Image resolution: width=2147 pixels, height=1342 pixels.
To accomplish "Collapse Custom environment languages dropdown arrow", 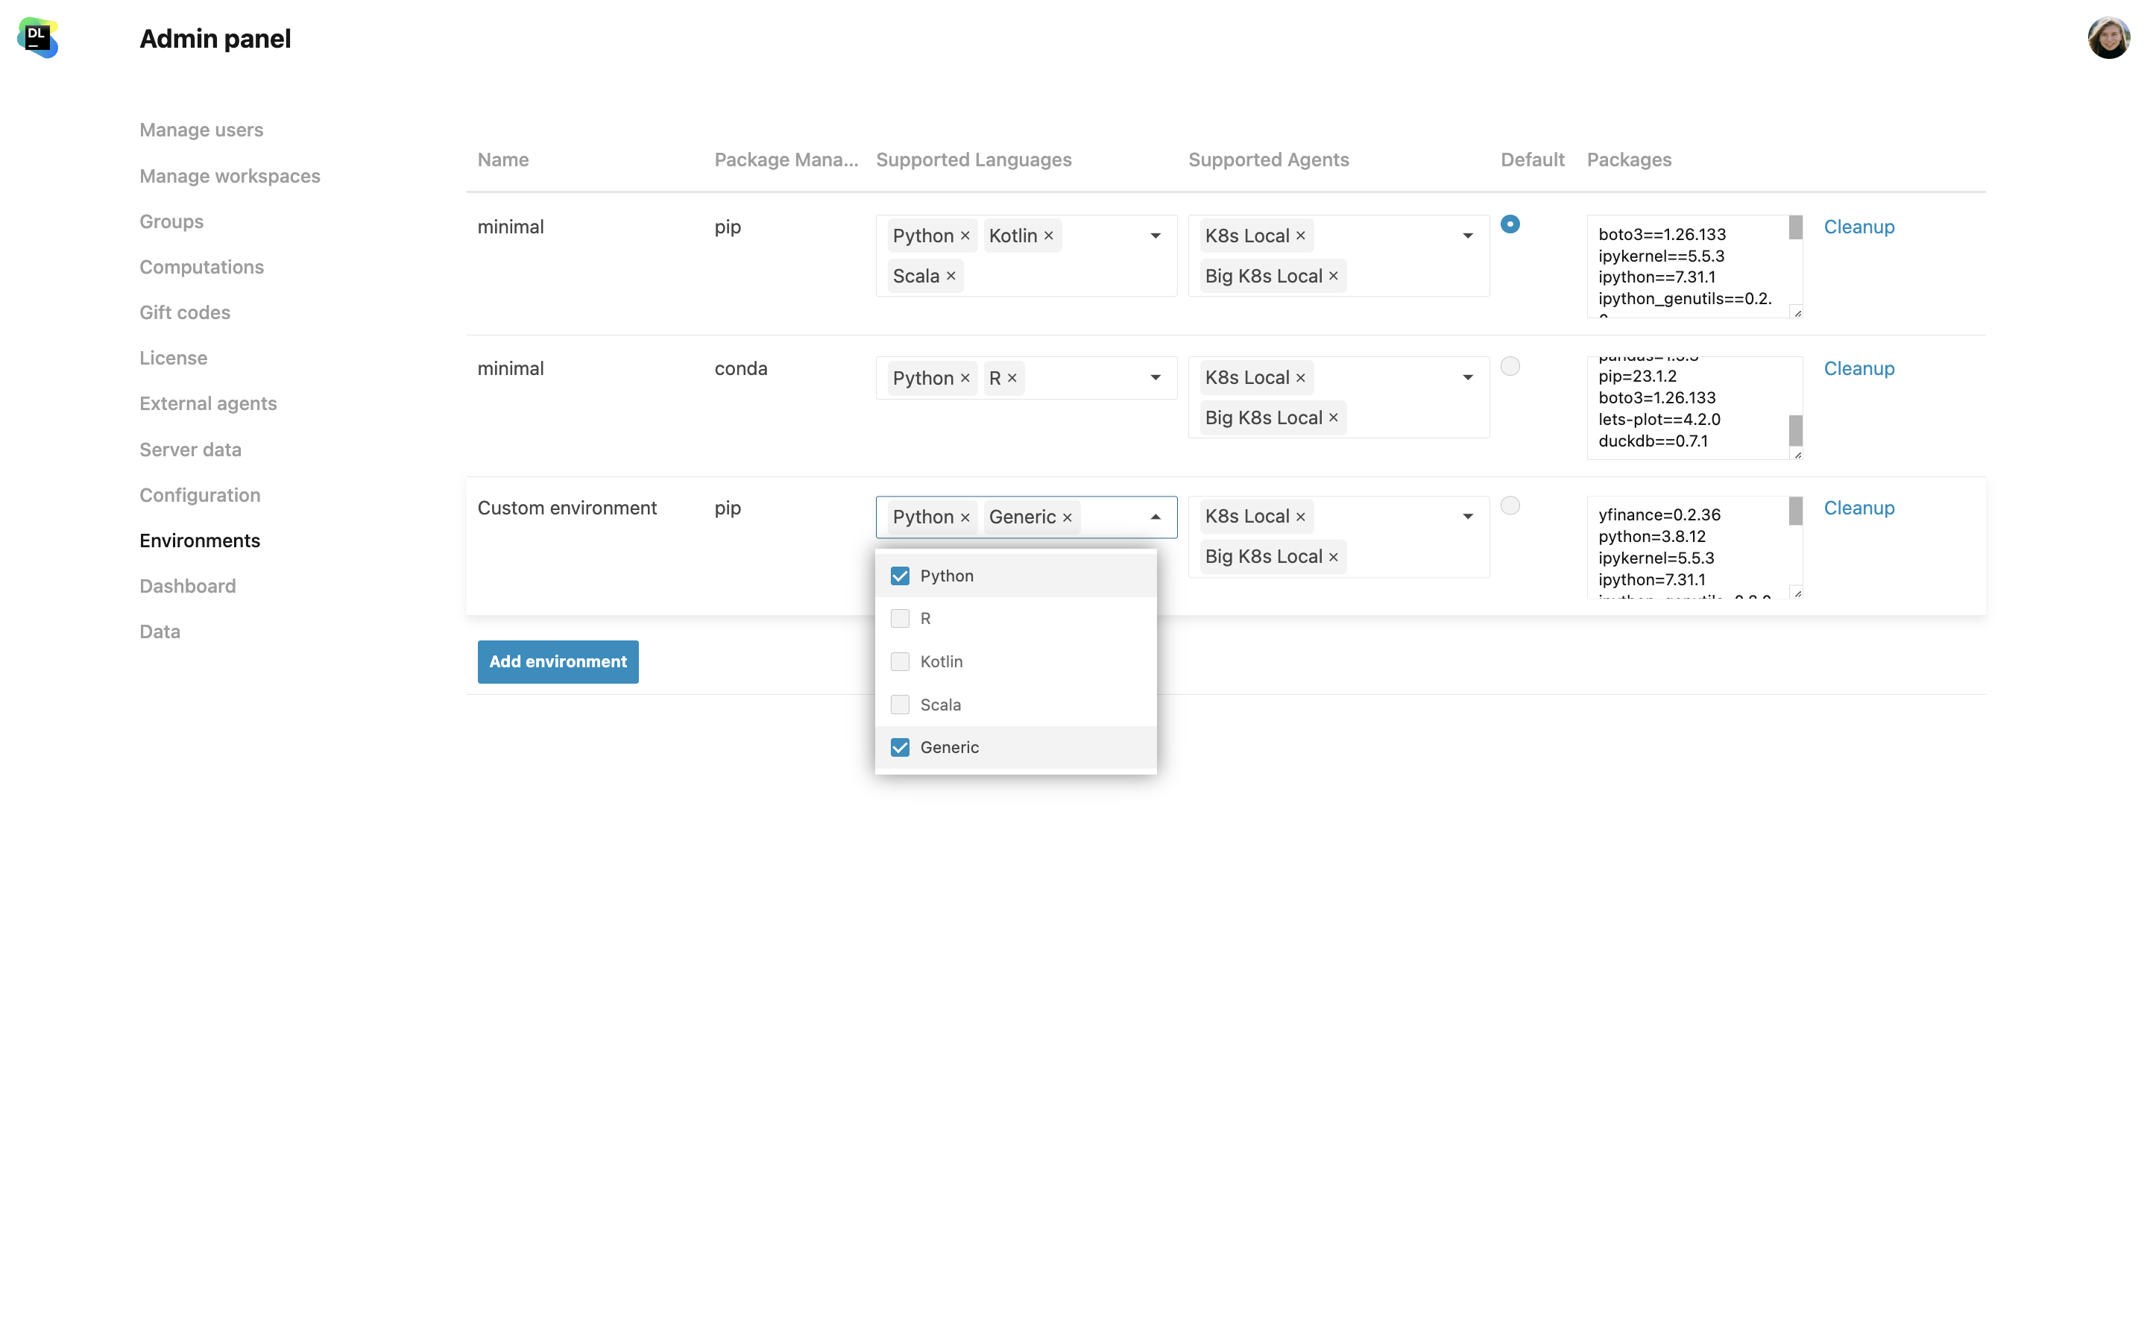I will pyautogui.click(x=1155, y=517).
